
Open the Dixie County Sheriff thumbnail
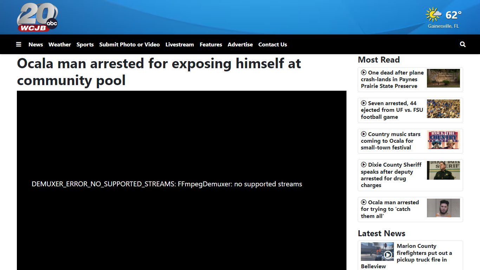pyautogui.click(x=443, y=170)
